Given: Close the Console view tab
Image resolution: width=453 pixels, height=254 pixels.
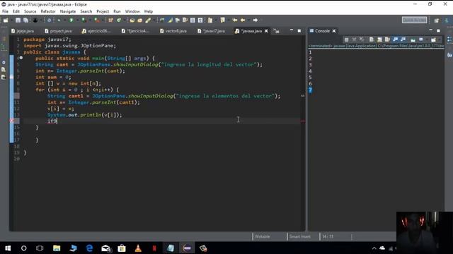Looking at the screenshot, I should coord(334,31).
